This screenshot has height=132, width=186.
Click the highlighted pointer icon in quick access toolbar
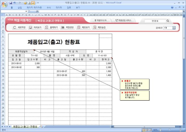pos(33,3)
